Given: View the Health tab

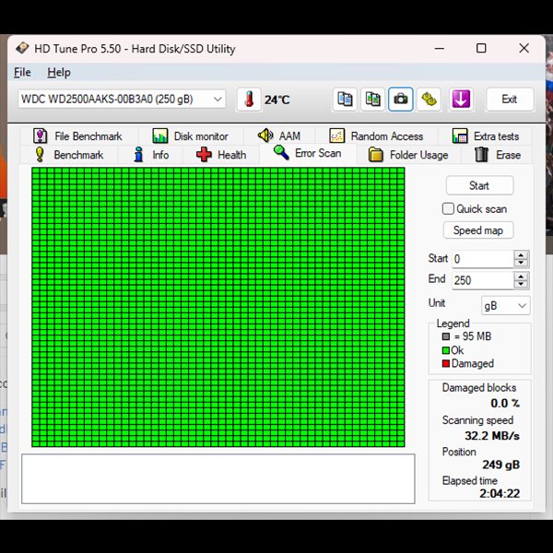Looking at the screenshot, I should (221, 155).
